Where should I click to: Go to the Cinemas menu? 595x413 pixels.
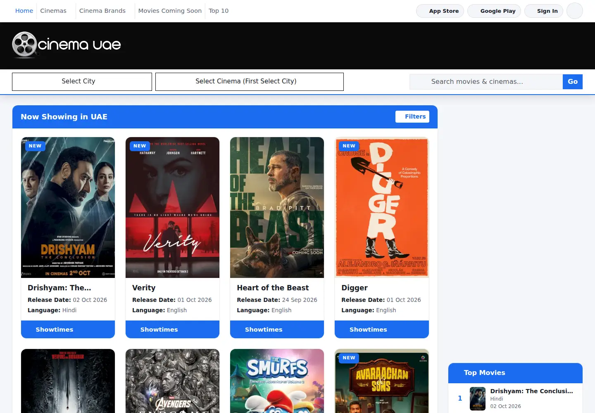(x=53, y=11)
